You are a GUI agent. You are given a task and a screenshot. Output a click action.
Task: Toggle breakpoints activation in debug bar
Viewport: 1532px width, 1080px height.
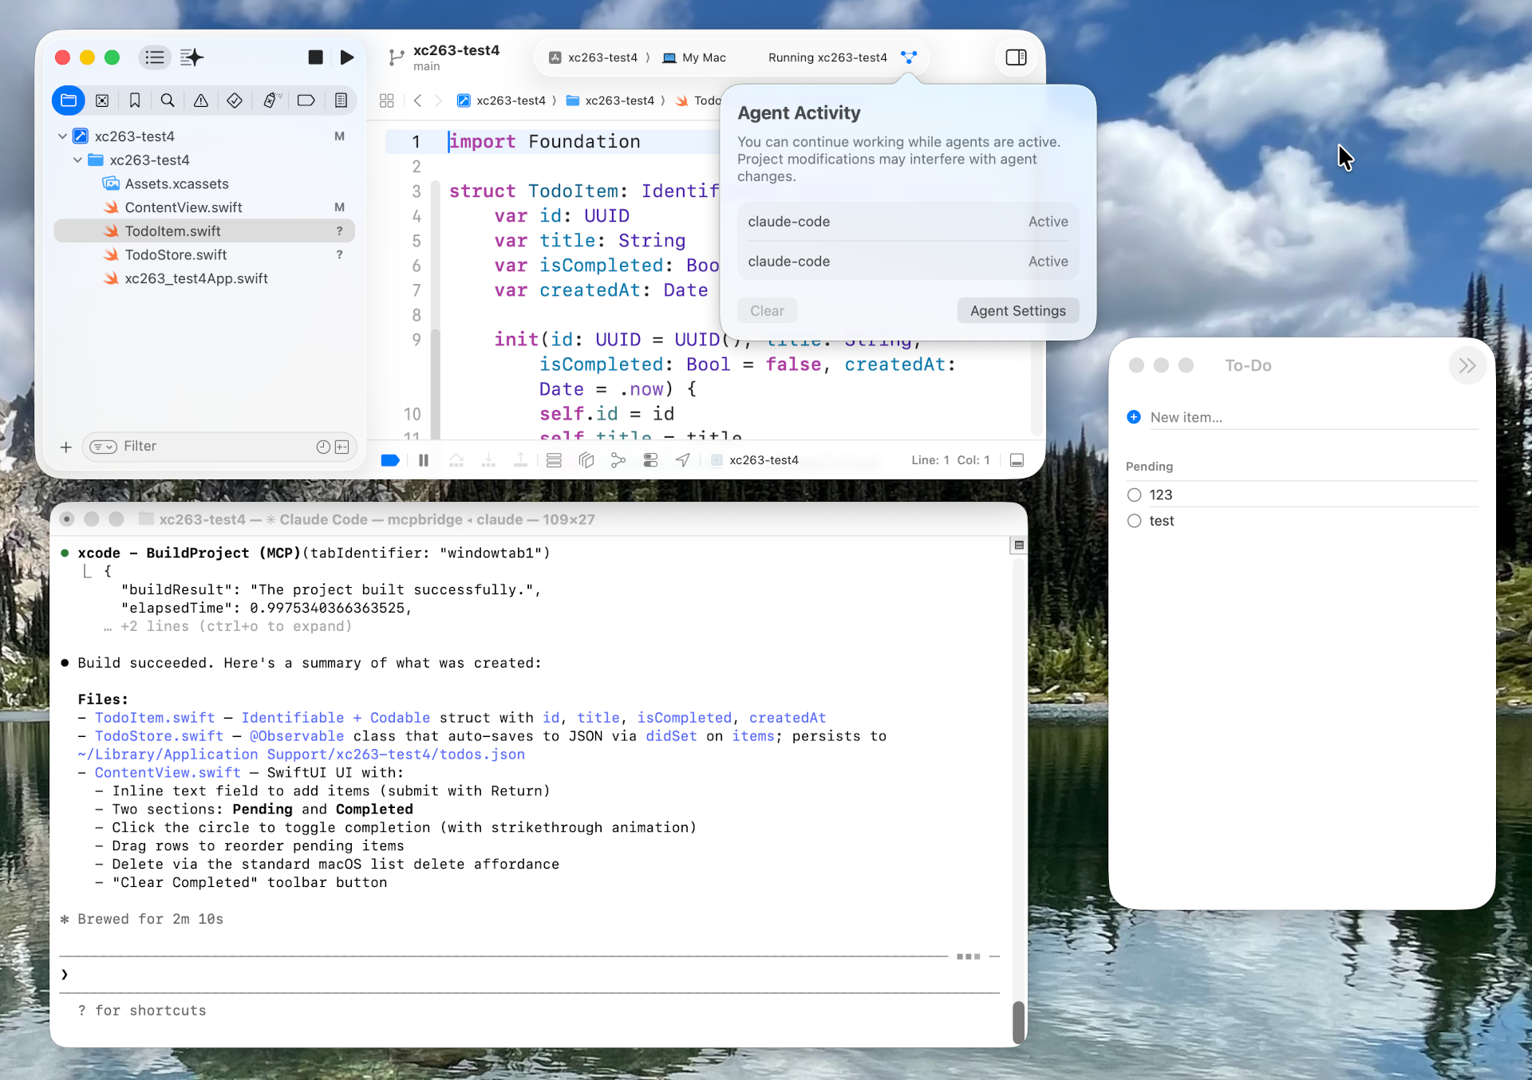(390, 460)
